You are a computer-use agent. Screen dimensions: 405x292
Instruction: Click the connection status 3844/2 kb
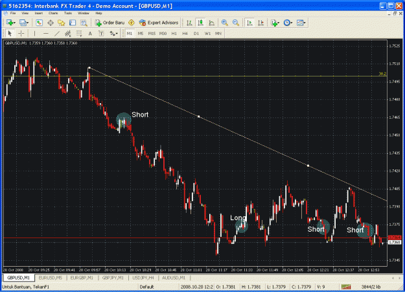[371, 287]
